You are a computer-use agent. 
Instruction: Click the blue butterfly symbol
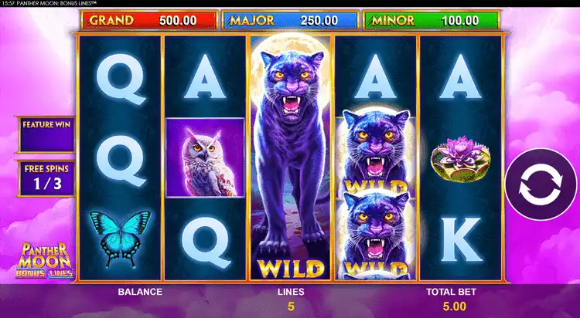tap(120, 238)
